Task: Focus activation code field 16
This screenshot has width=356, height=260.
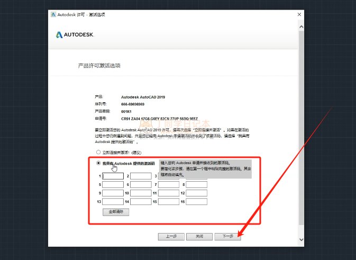Action: pyautogui.click(x=197, y=201)
